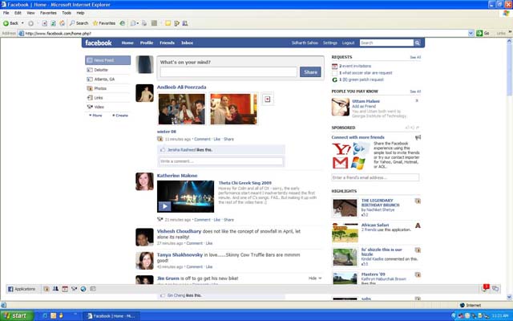Click See All for People You May Know

click(x=415, y=91)
